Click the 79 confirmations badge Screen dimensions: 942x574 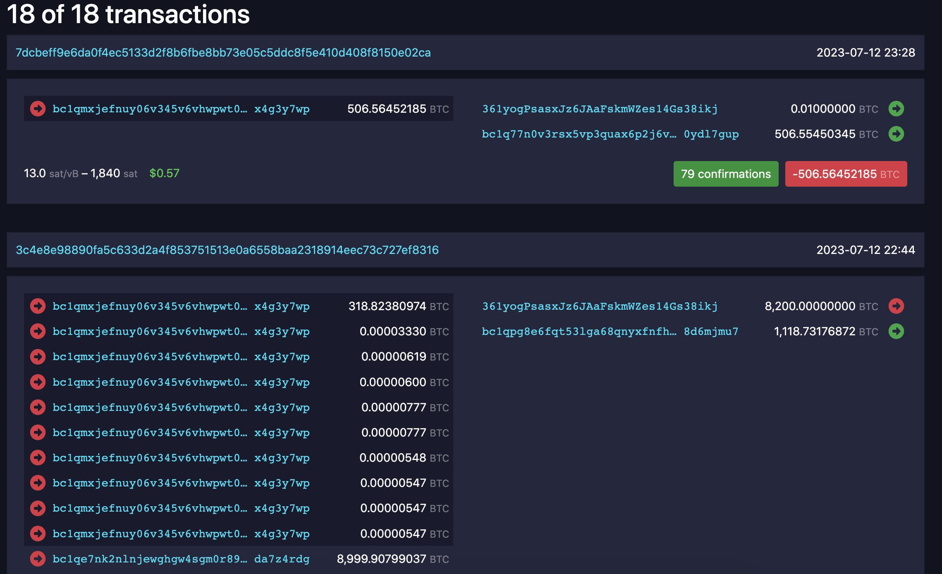(x=726, y=174)
